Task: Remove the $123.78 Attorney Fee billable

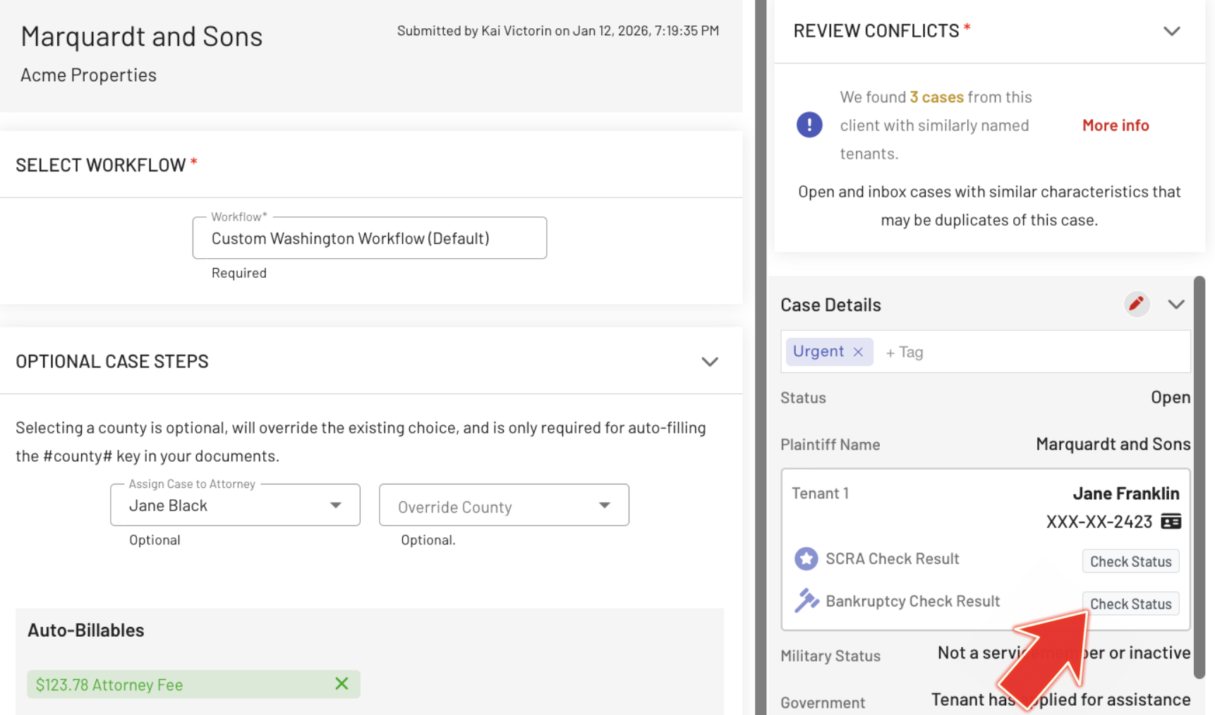Action: (x=341, y=683)
